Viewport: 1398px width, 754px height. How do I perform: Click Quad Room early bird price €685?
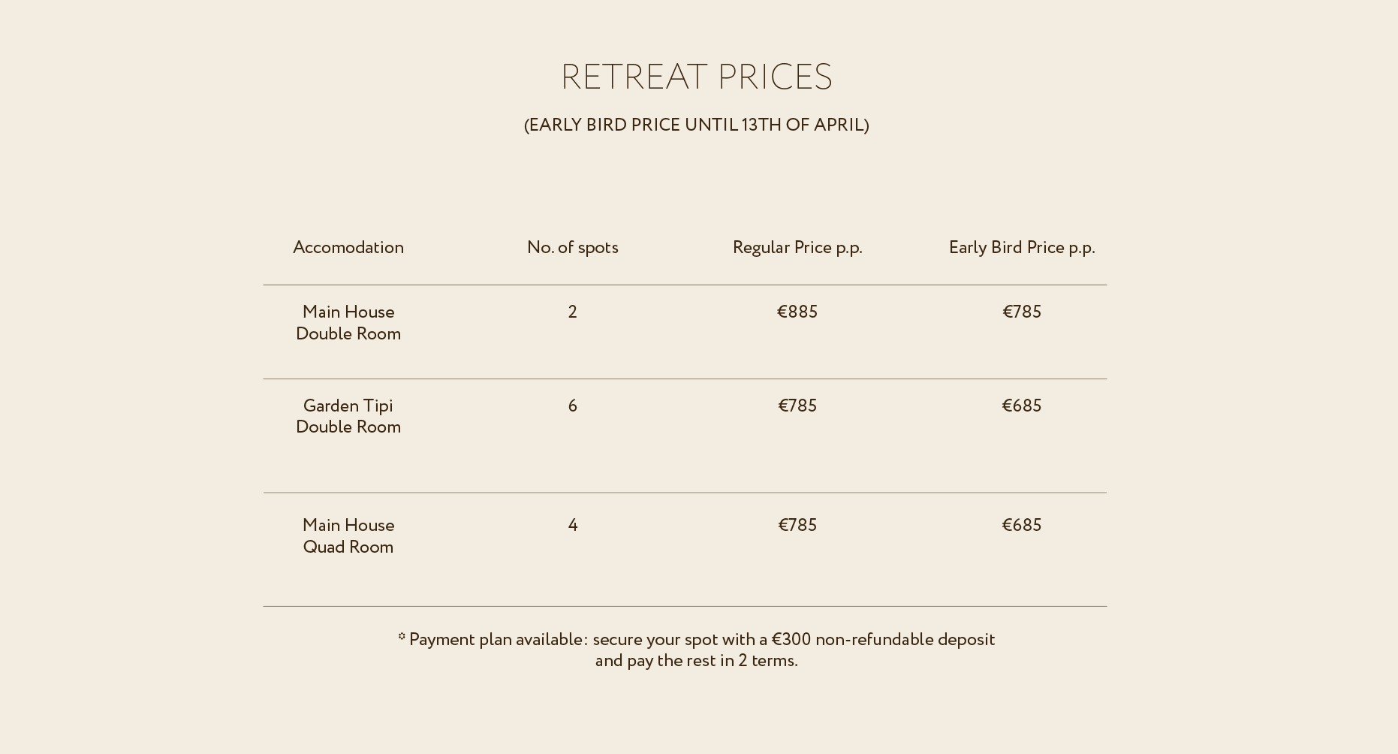pyautogui.click(x=1022, y=526)
